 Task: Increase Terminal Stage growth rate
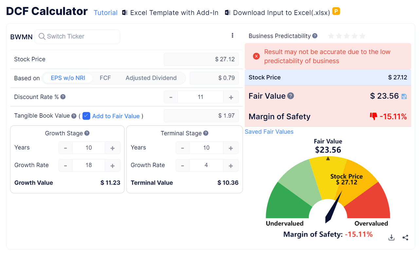tap(231, 165)
